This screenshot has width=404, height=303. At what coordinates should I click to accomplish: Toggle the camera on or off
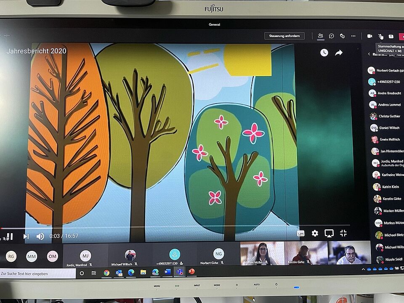coord(369,36)
